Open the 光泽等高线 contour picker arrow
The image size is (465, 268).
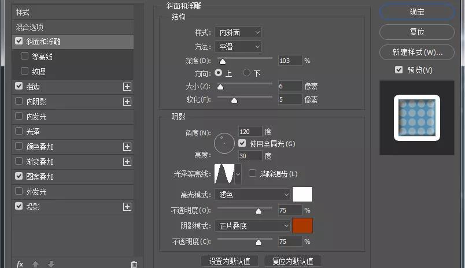tap(238, 174)
